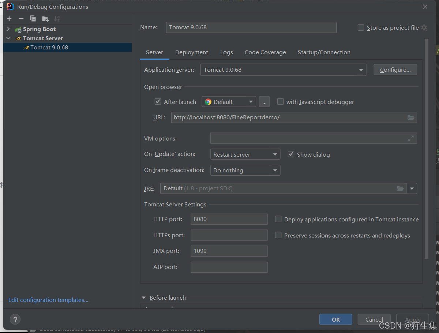Switch to the Code Coverage tab
Image resolution: width=439 pixels, height=333 pixels.
265,52
